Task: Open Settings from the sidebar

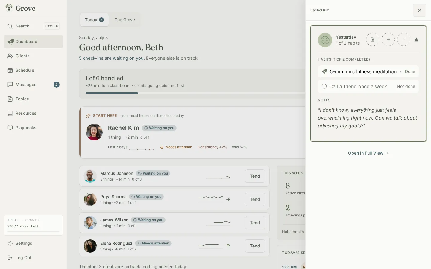Action: click(33, 243)
